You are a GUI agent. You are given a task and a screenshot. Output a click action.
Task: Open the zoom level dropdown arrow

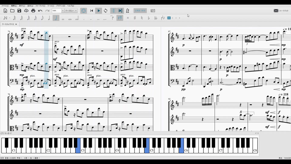pos(63,11)
